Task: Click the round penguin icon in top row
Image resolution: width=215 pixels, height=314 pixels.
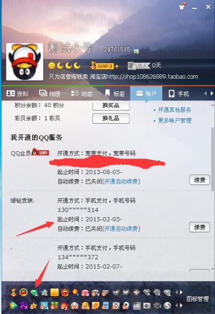Action: 23,293
